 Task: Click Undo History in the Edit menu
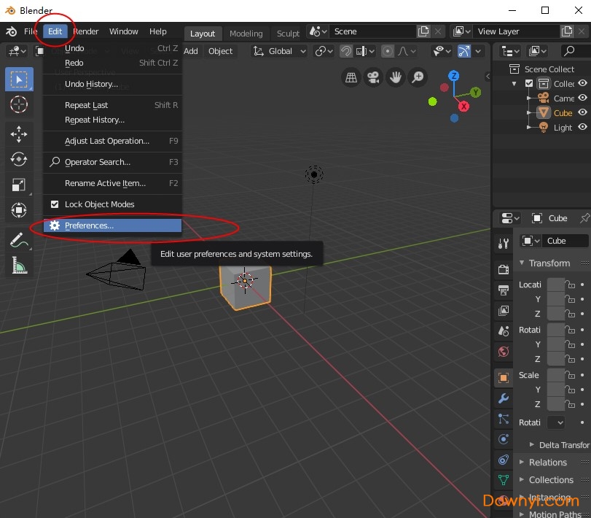[91, 84]
